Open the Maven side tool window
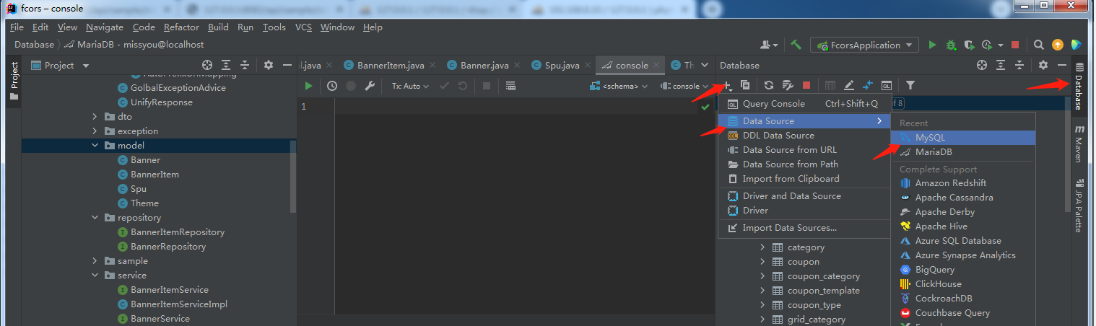Screen dimensions: 1096x326 (1079, 144)
